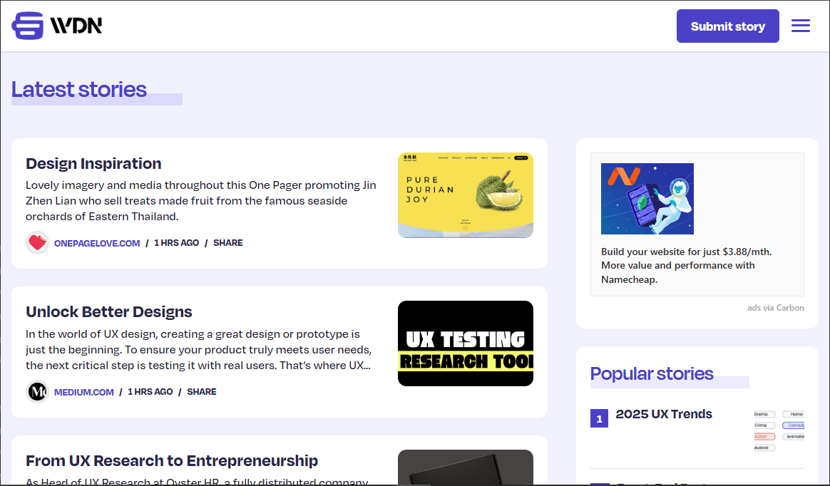The height and width of the screenshot is (486, 830).
Task: Click the number 1 rank badge
Action: pos(599,419)
